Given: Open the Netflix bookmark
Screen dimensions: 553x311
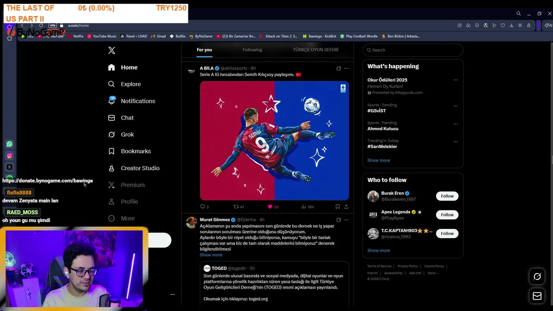Looking at the screenshot, I should point(76,36).
